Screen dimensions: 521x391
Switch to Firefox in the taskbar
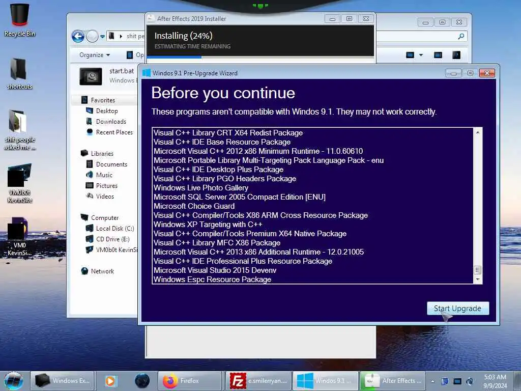(189, 381)
